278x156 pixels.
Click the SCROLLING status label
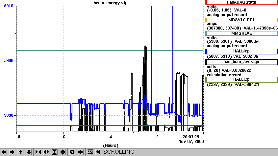tap(119, 152)
